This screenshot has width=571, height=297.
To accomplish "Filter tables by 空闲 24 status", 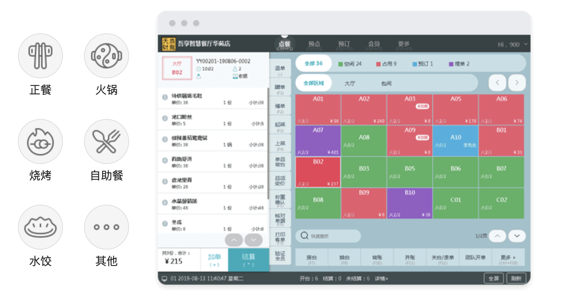I will tap(350, 64).
